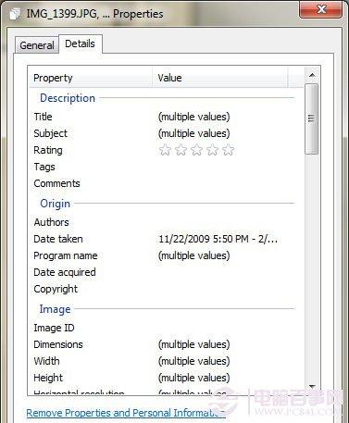
Task: Select the Subject property label
Action: click(50, 133)
